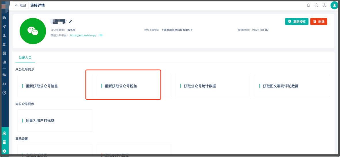Open the WeChat icon in the sidebar
Image resolution: width=340 pixels, height=157 pixels.
click(x=4, y=75)
